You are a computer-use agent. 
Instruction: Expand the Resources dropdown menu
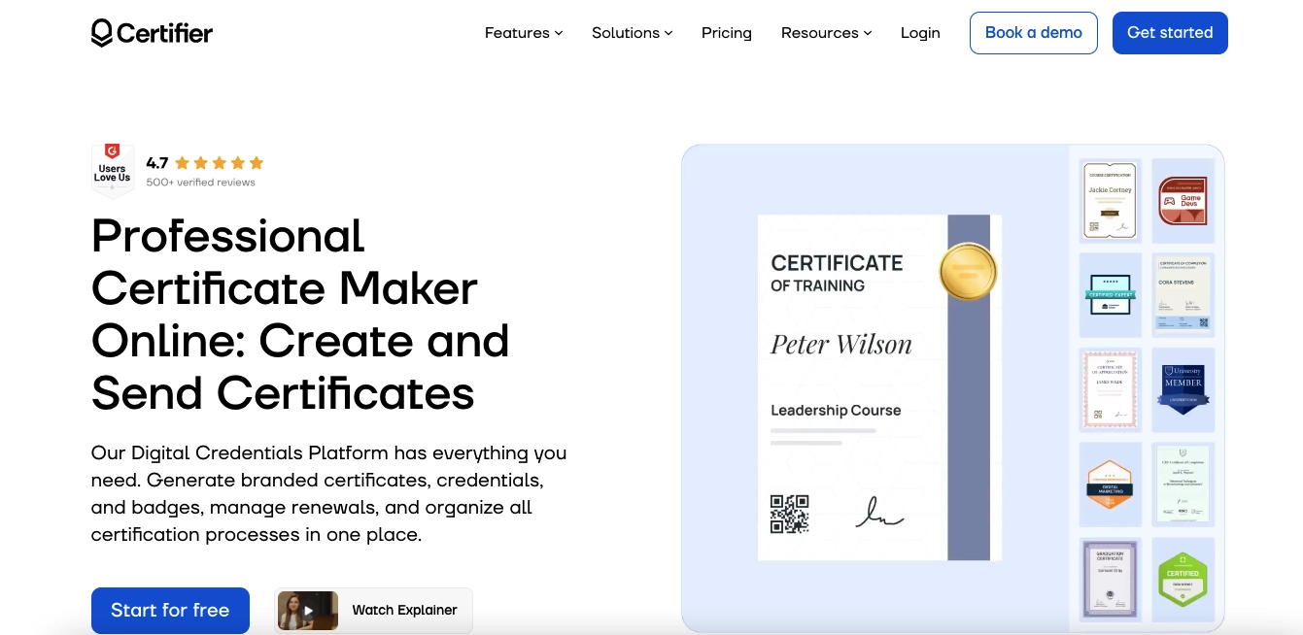point(827,33)
